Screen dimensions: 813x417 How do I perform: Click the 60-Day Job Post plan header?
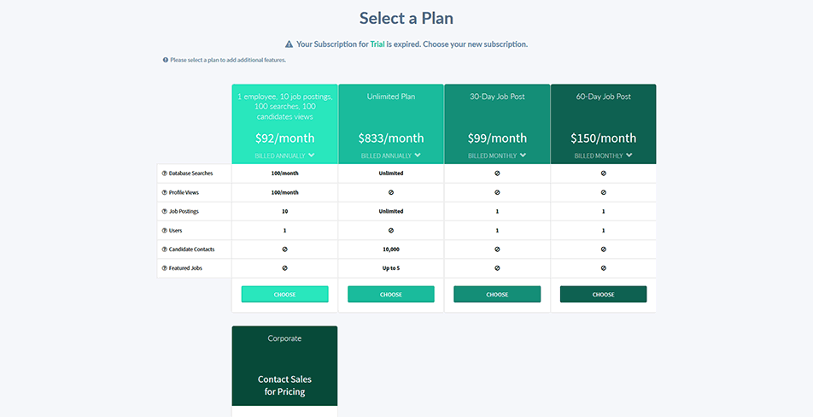[x=604, y=124]
